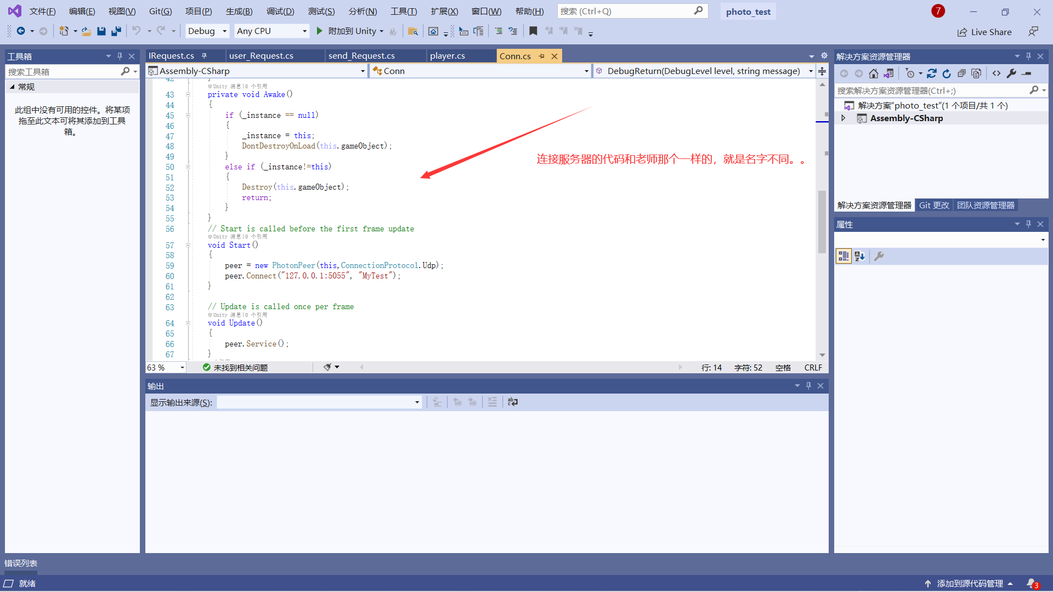Refresh the Solution Explorer
Viewport: 1053px width, 592px height.
pos(947,73)
